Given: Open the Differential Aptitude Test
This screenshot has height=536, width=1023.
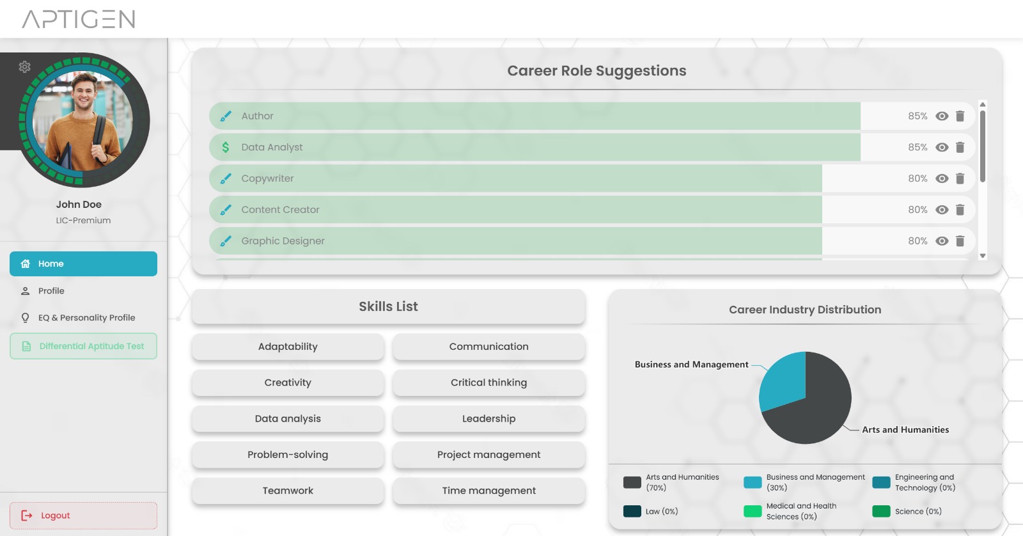Looking at the screenshot, I should (84, 346).
